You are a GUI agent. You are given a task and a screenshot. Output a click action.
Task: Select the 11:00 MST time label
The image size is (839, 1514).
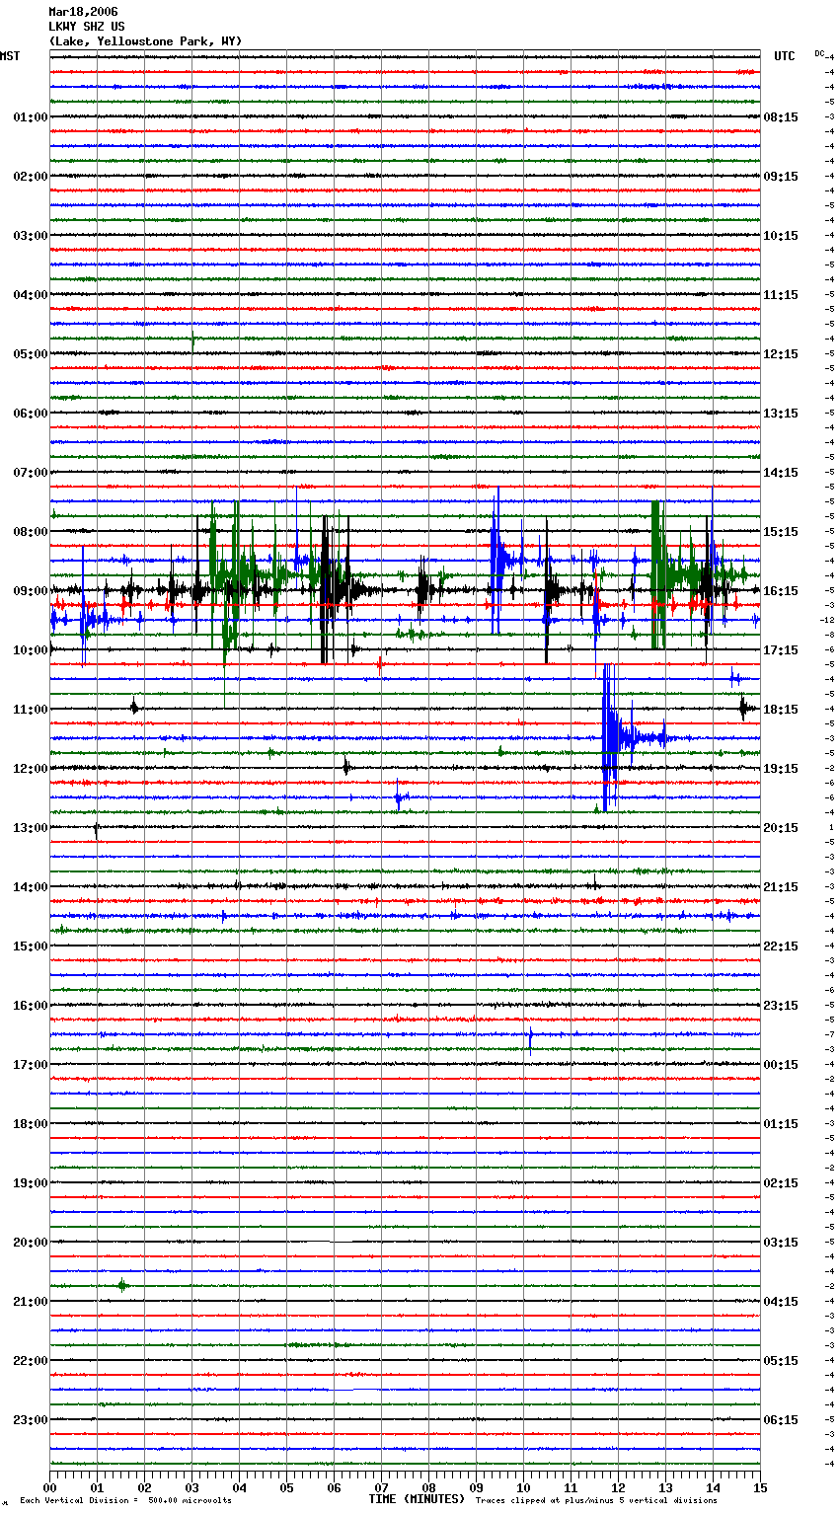tap(31, 710)
